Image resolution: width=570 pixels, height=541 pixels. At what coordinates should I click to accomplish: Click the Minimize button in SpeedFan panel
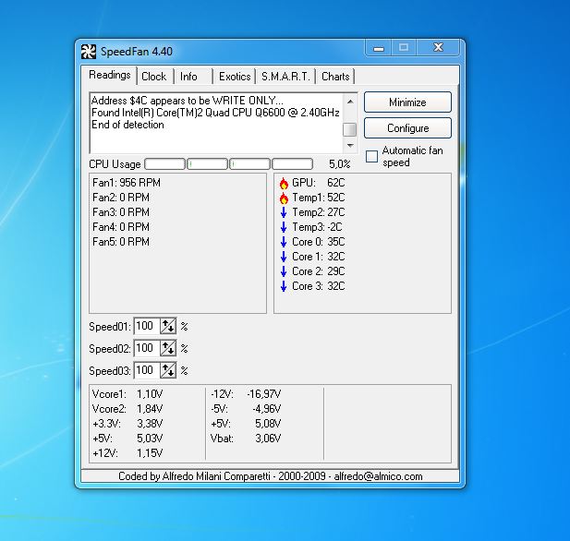point(407,102)
